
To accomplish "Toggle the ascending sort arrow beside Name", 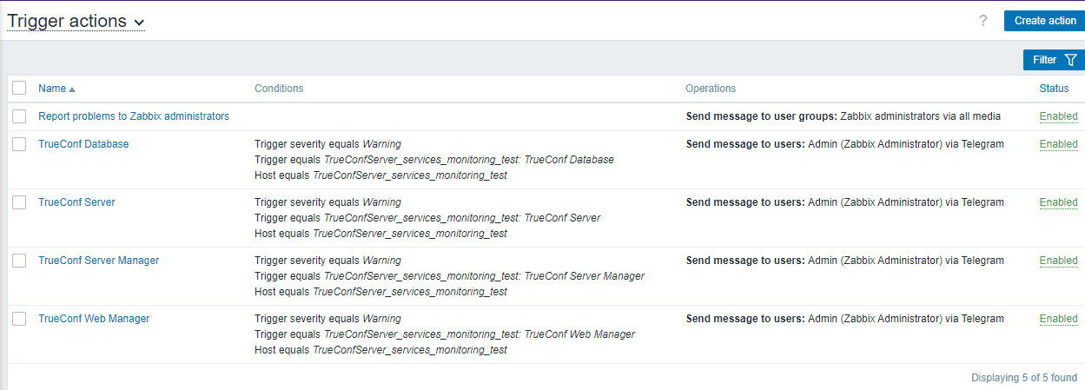I will pyautogui.click(x=72, y=89).
